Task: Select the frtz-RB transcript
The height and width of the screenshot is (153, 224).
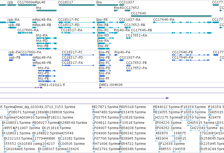Action: [47, 49]
